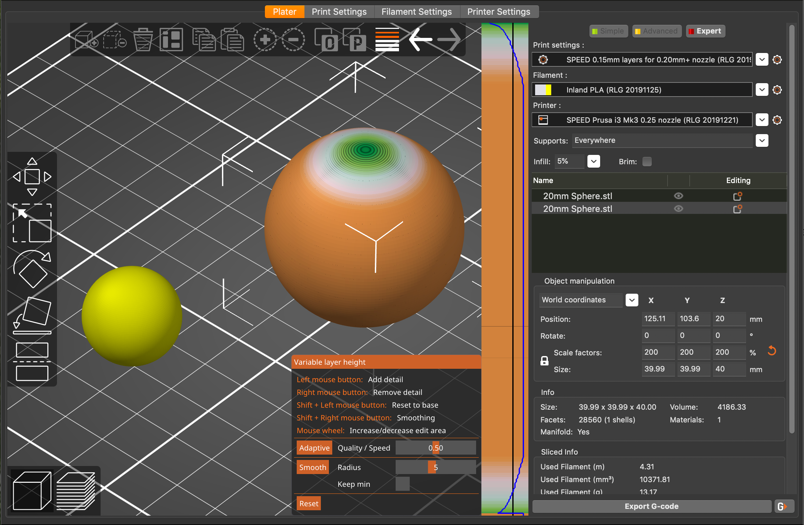The width and height of the screenshot is (804, 525).
Task: Switch to the sliced layers preview
Action: pyautogui.click(x=76, y=491)
